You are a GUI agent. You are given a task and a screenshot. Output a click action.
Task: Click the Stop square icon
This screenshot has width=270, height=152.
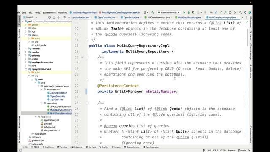(x=205, y=12)
